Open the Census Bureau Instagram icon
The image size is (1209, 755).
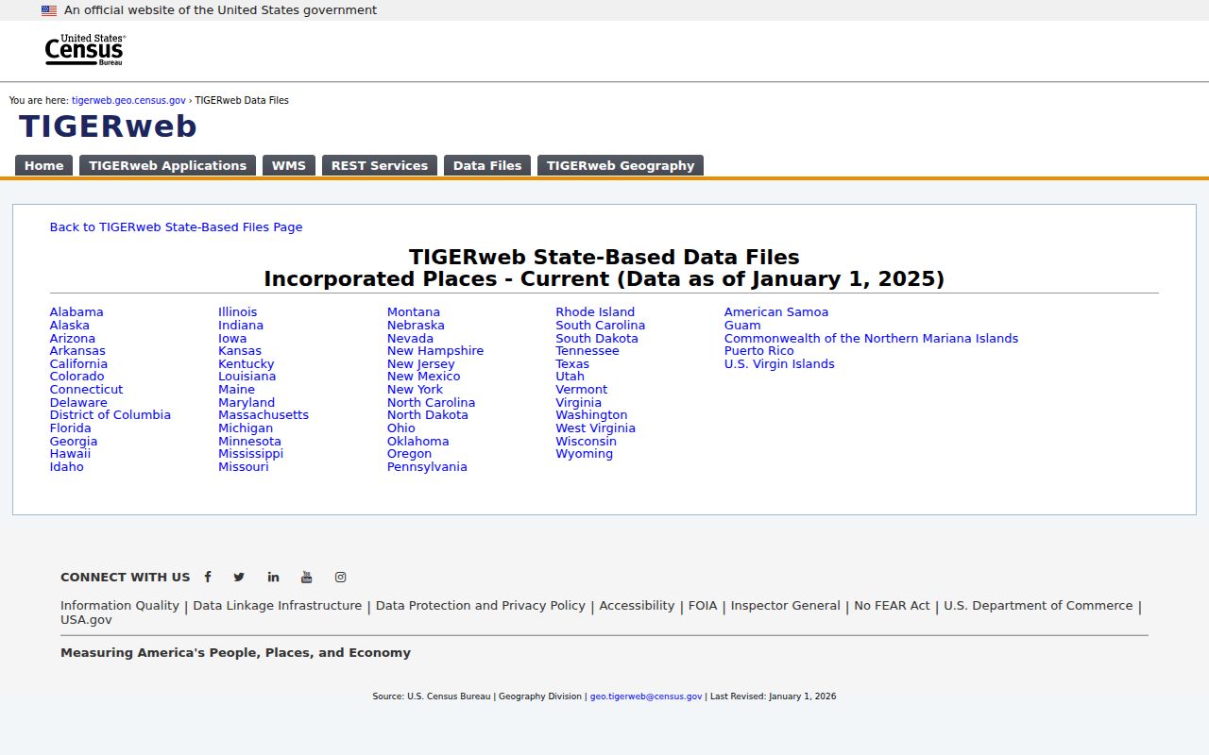(340, 577)
